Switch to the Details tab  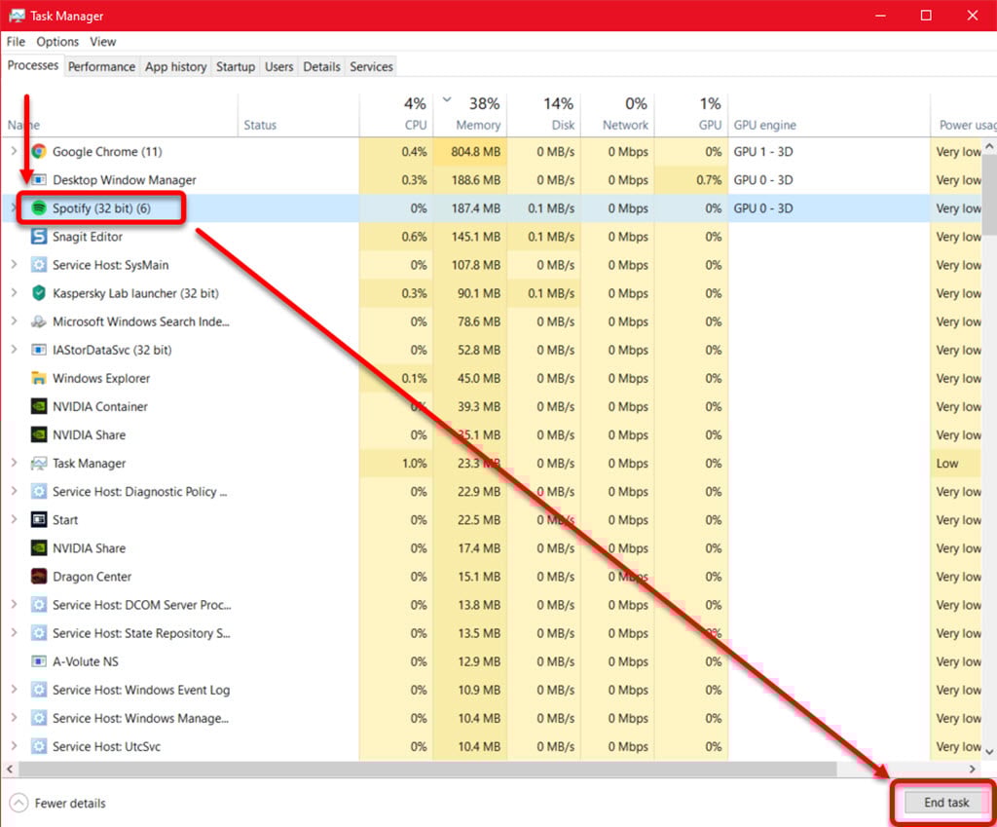point(321,67)
